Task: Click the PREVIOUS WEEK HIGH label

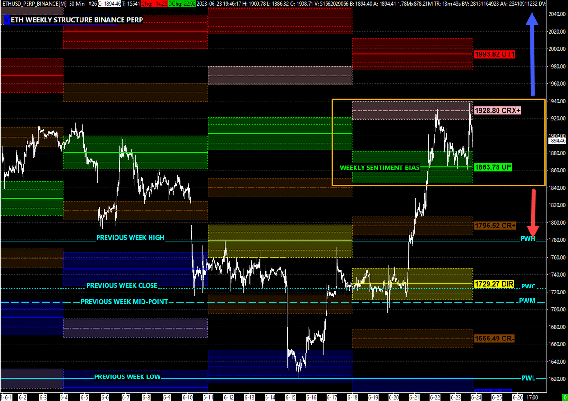Action: [x=130, y=237]
